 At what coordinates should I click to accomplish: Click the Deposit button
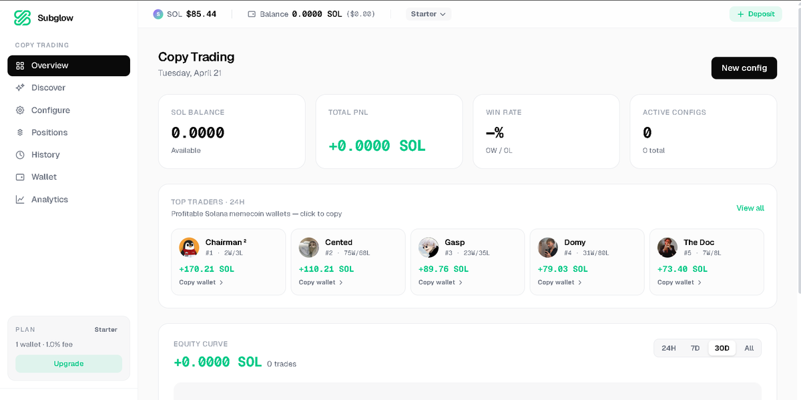pos(756,14)
